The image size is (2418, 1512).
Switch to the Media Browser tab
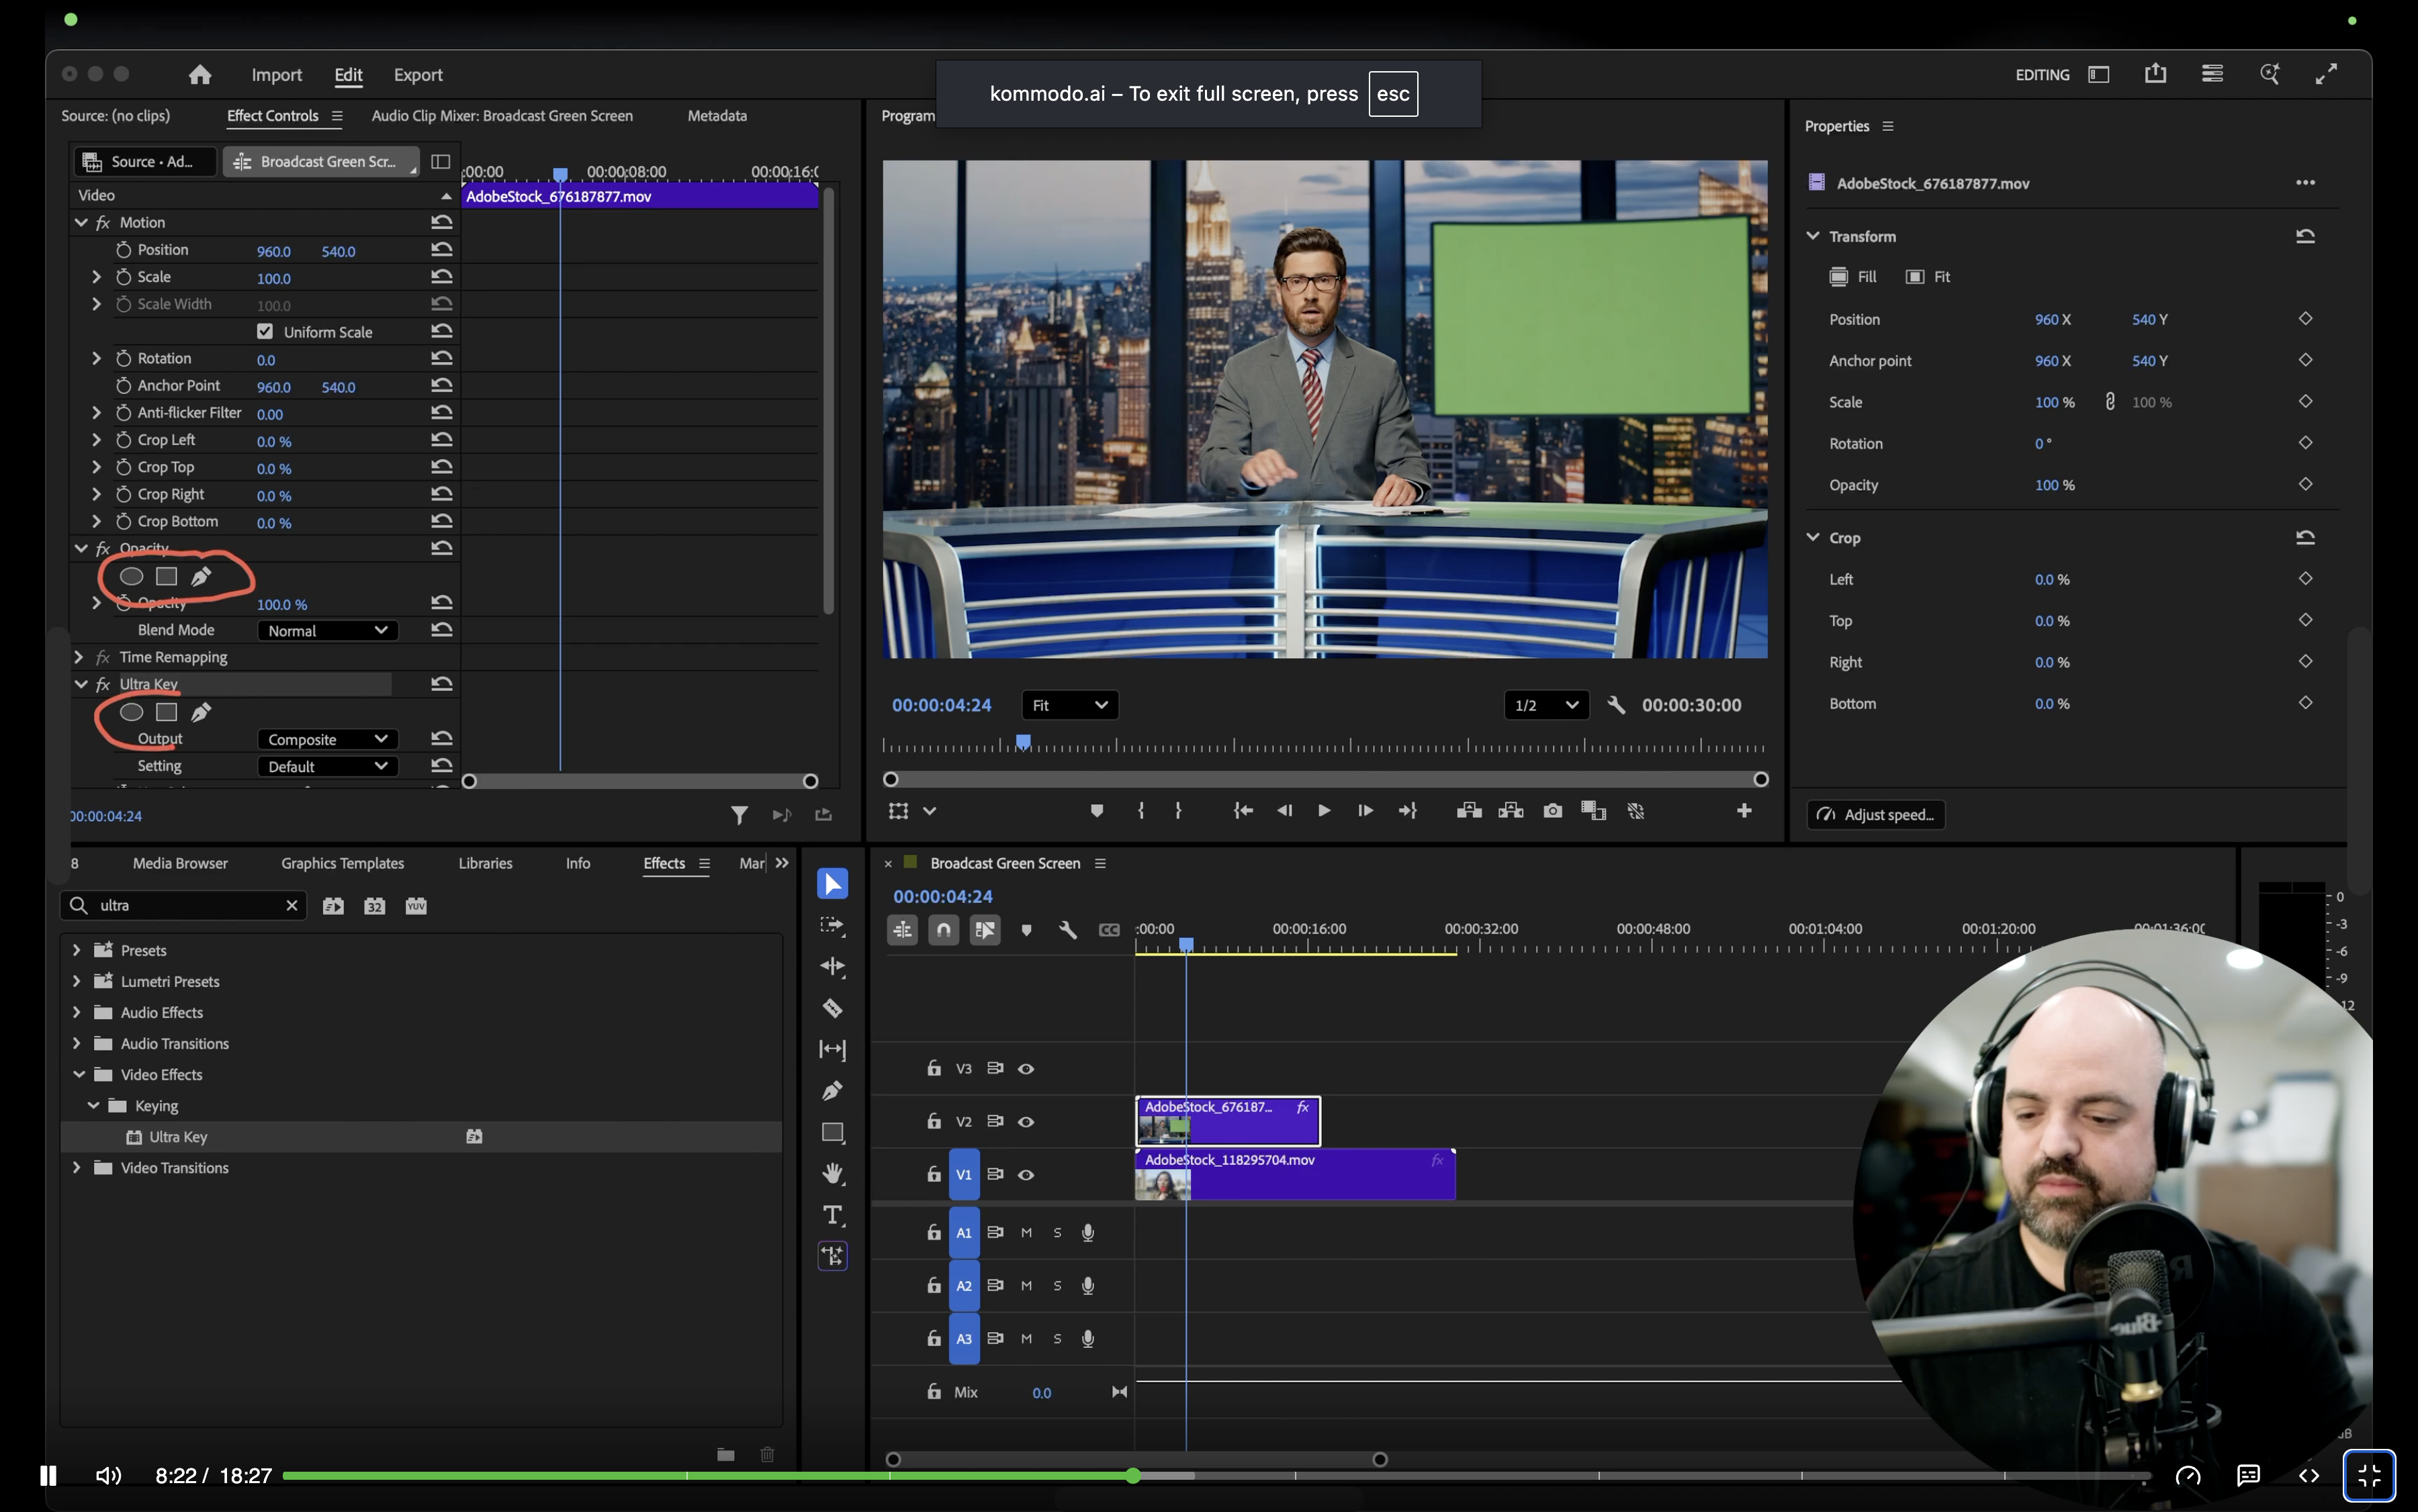click(x=180, y=863)
